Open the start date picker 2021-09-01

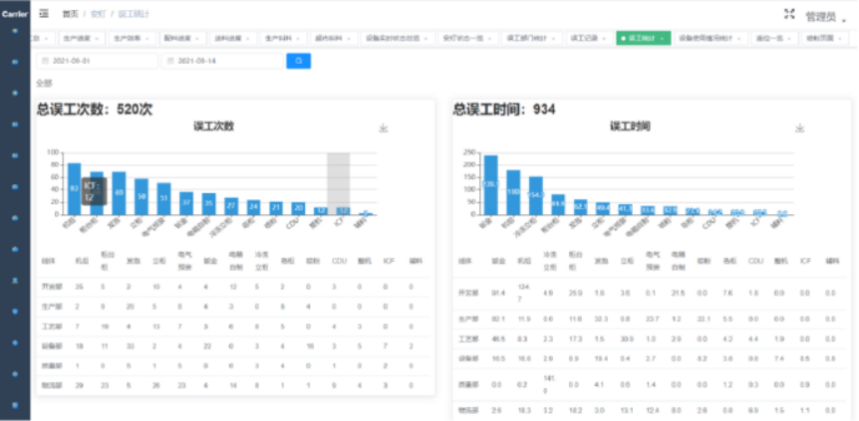click(x=98, y=61)
